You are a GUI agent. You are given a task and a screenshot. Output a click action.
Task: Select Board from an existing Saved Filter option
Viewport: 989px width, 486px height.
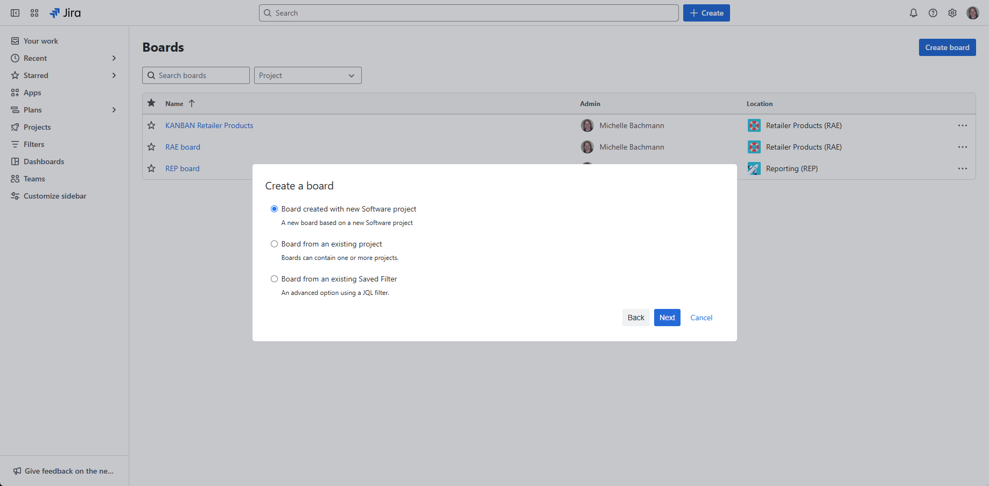(x=274, y=279)
